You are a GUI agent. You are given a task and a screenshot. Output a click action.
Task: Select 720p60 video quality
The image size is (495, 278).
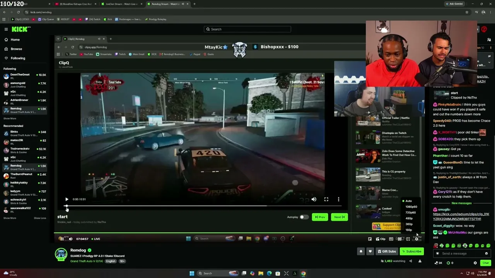(x=410, y=213)
